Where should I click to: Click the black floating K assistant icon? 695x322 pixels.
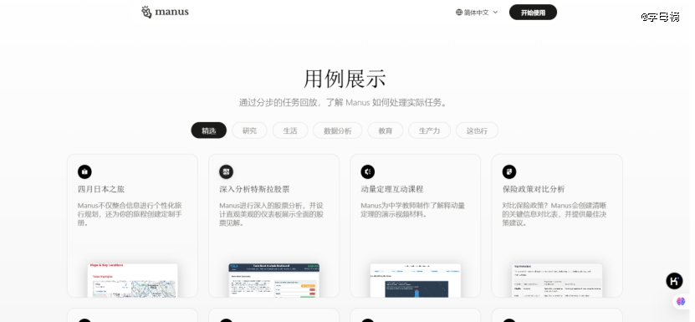point(674,281)
